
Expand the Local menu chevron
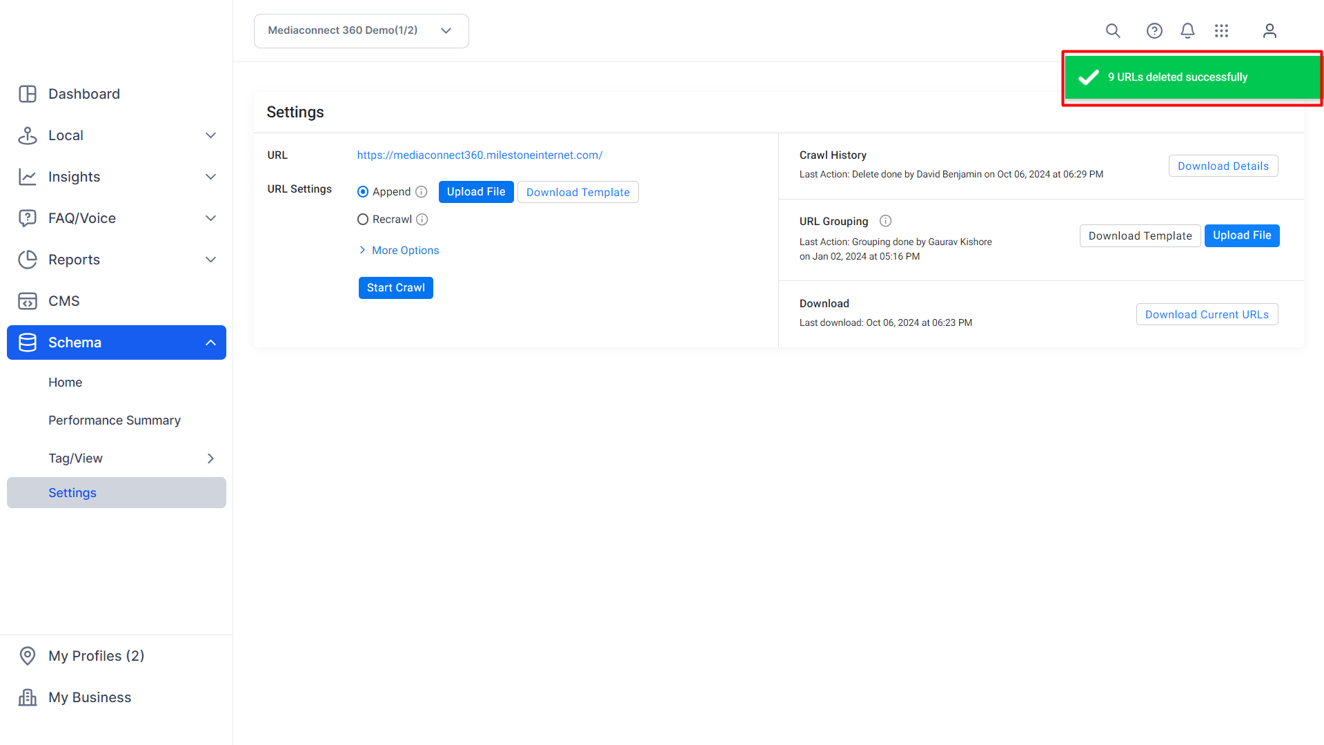211,135
